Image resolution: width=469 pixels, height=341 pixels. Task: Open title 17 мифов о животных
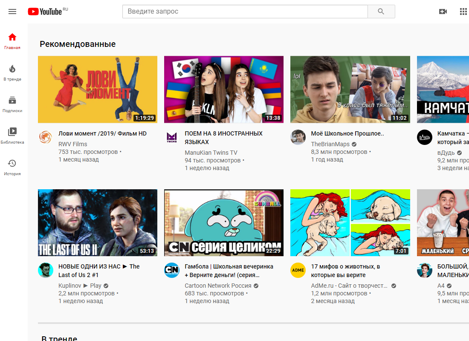pyautogui.click(x=345, y=271)
